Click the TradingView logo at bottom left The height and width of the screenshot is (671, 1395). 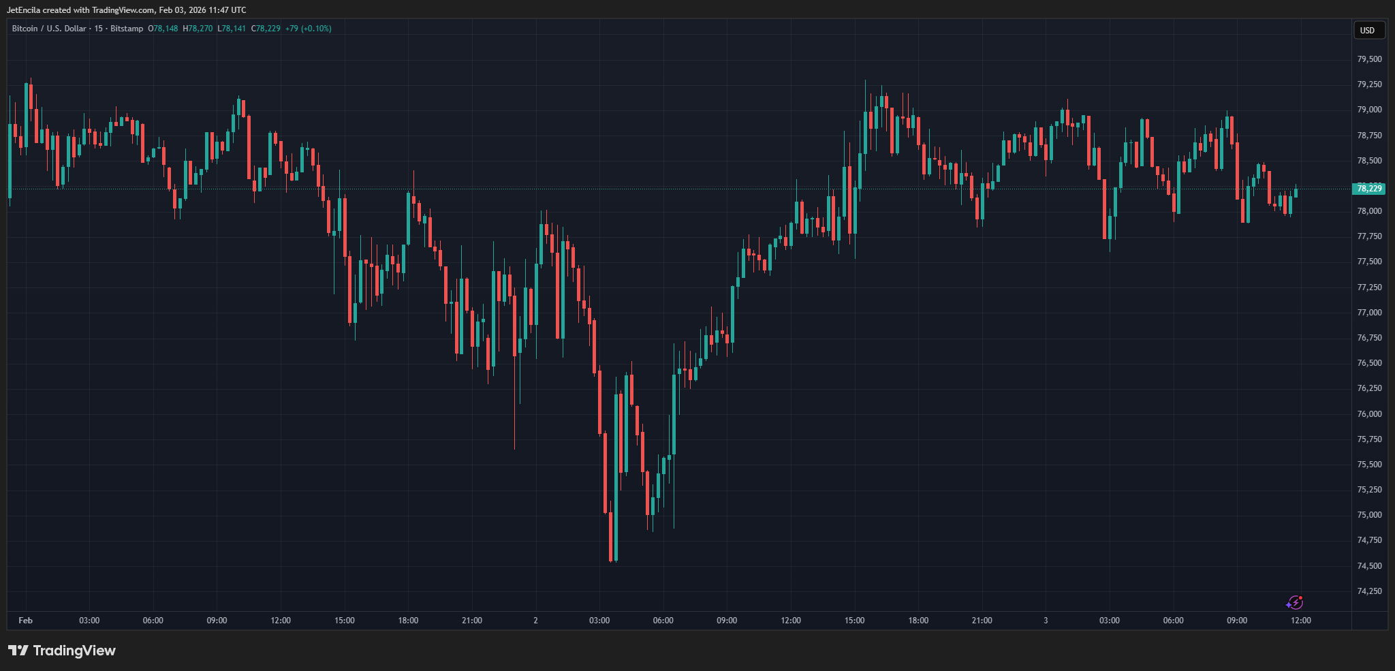(62, 651)
